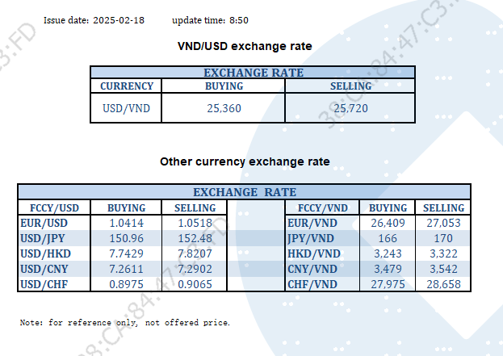Click the USD/VND currency cell
The width and height of the screenshot is (503, 356).
[126, 107]
